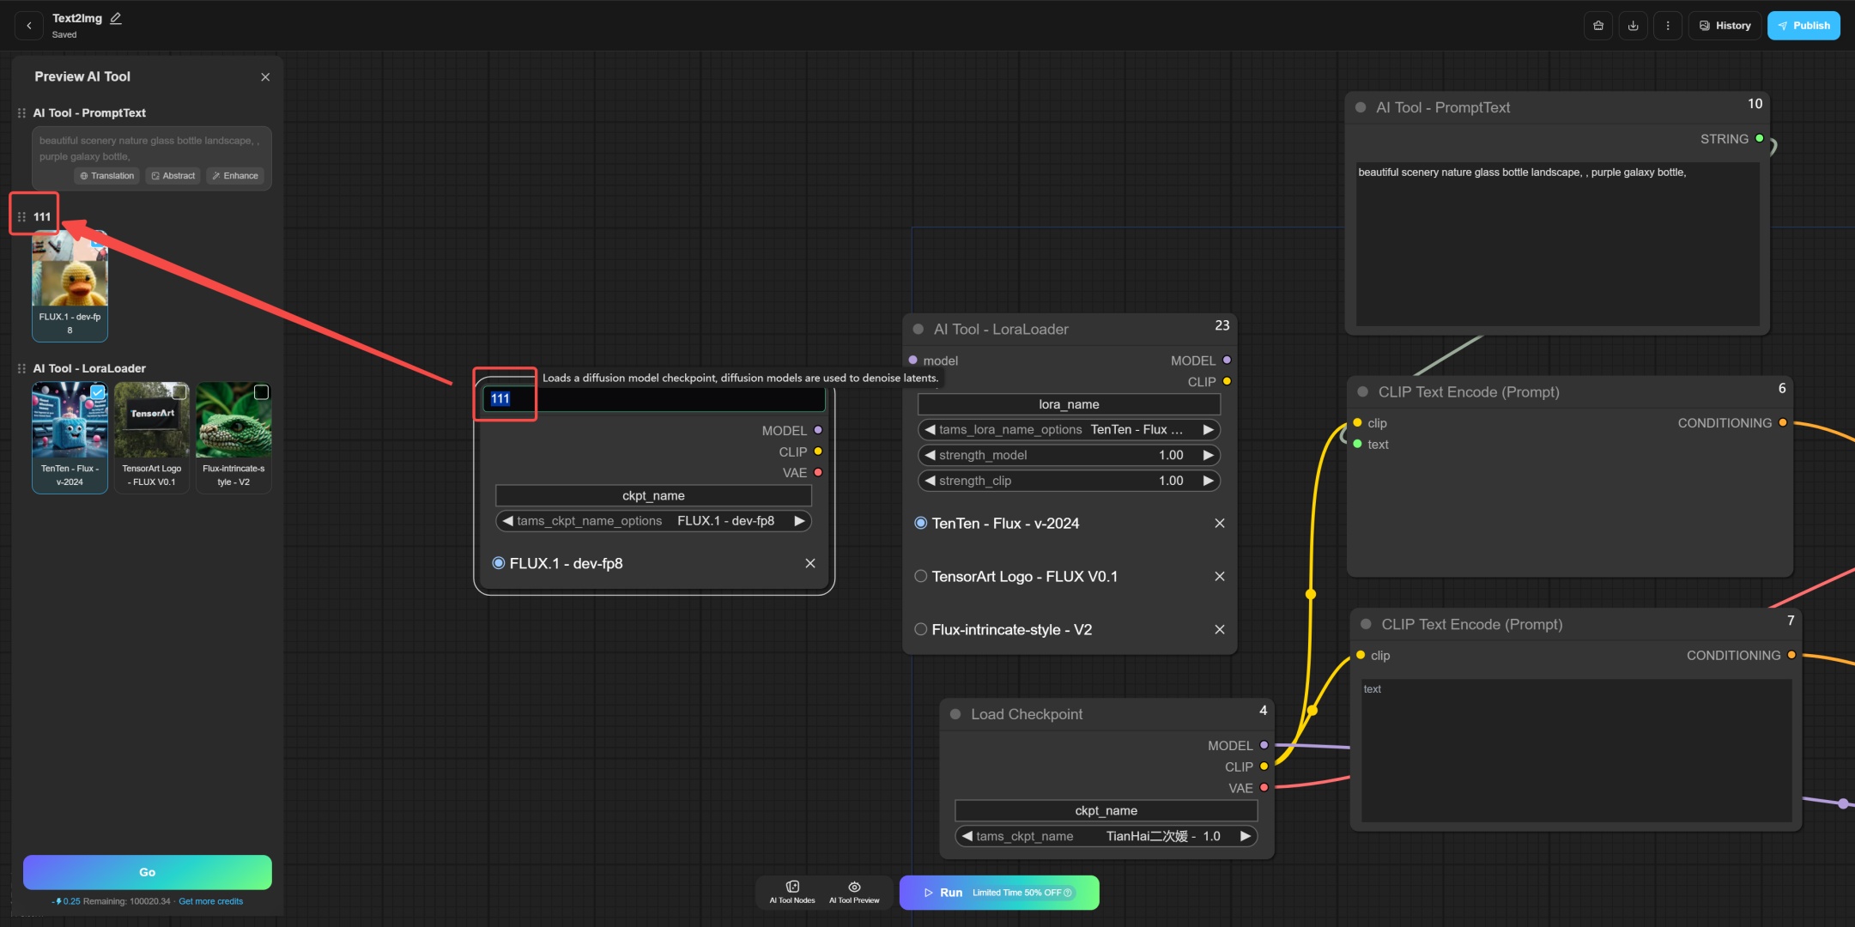Select the TensorArt Logo - FLUX V0.1 radio
This screenshot has width=1855, height=927.
921,577
